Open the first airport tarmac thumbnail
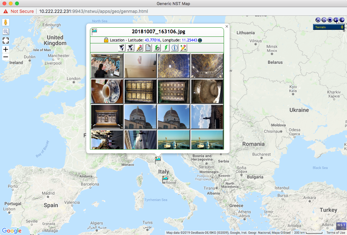347x235 pixels. coord(174,140)
